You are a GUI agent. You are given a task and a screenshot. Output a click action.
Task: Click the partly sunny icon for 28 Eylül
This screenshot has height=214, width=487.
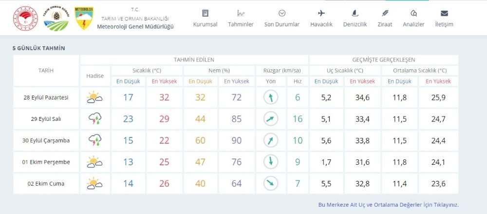tap(94, 97)
